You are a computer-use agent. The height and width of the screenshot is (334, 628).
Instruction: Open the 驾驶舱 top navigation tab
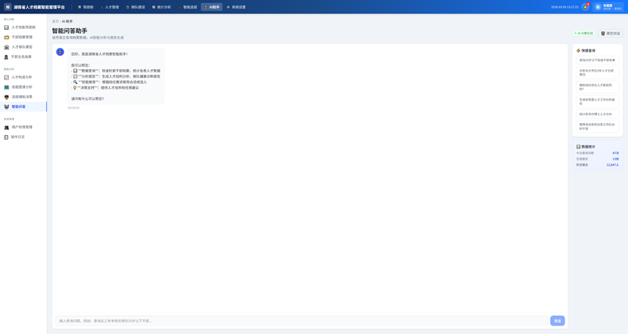coord(86,7)
